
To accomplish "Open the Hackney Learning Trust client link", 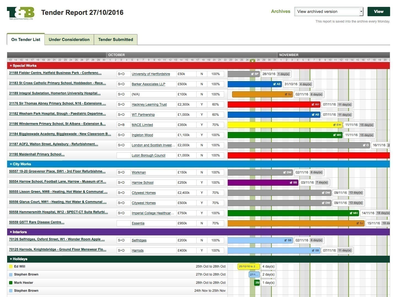I will tap(149, 105).
